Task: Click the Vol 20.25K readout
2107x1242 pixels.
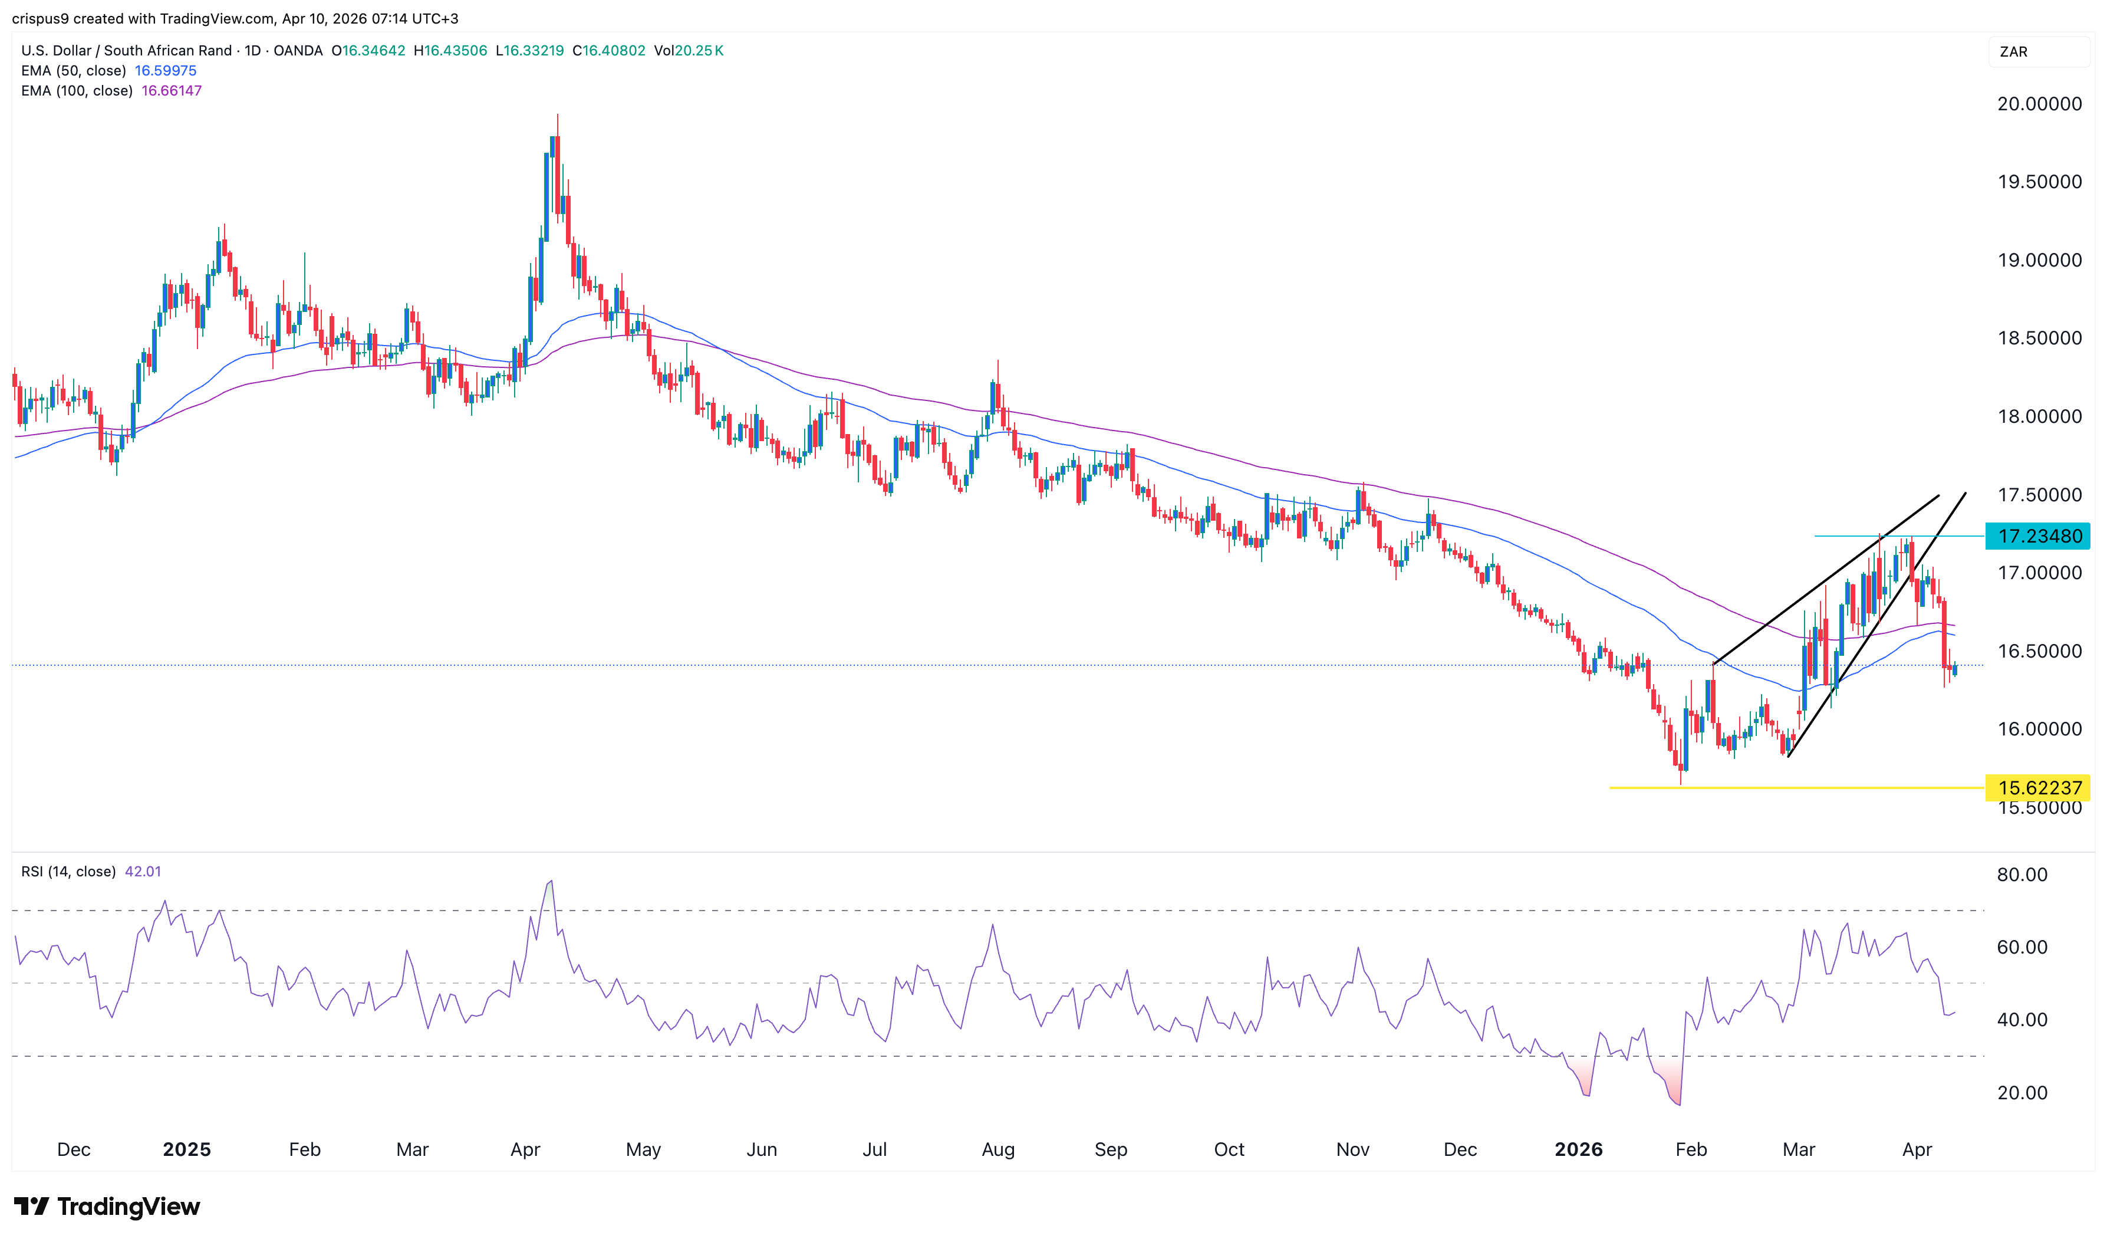Action: click(x=689, y=50)
